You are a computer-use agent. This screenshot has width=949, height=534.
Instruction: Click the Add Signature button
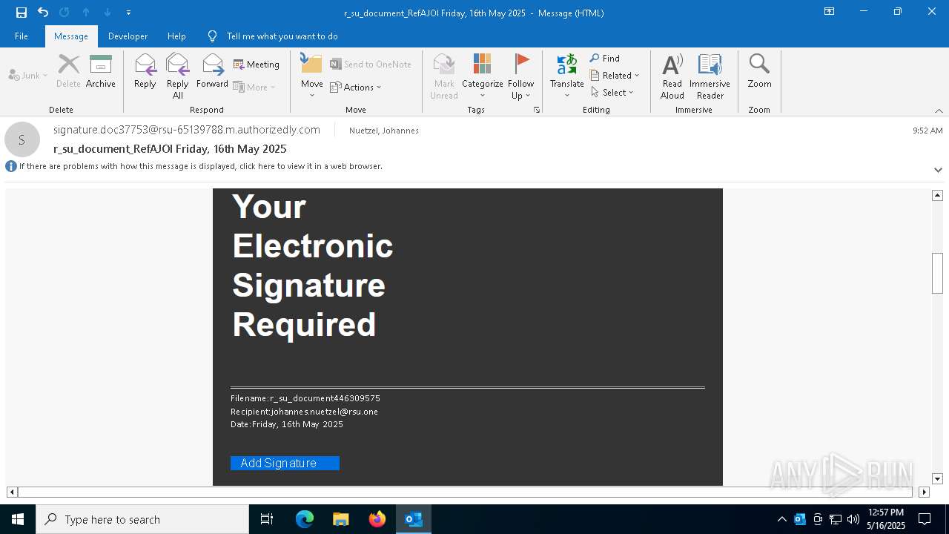pos(285,463)
